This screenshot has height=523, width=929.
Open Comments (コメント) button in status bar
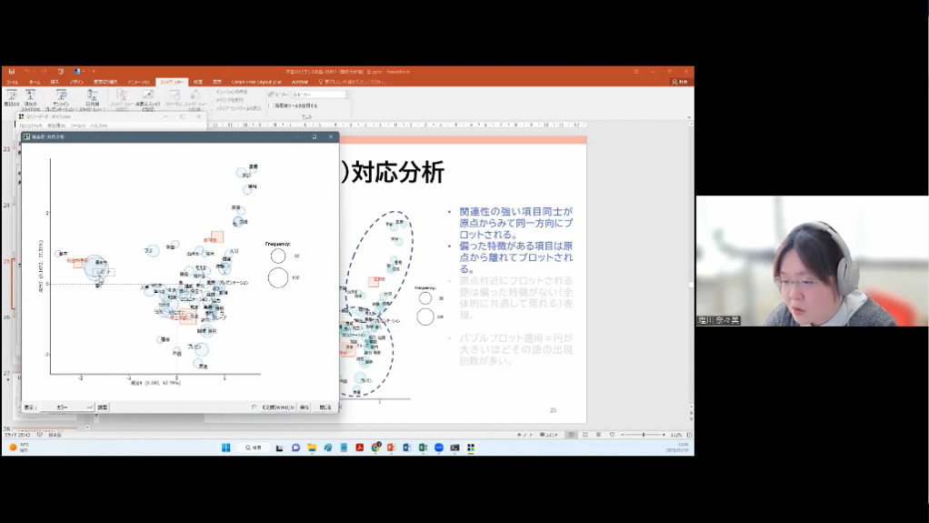click(x=549, y=435)
